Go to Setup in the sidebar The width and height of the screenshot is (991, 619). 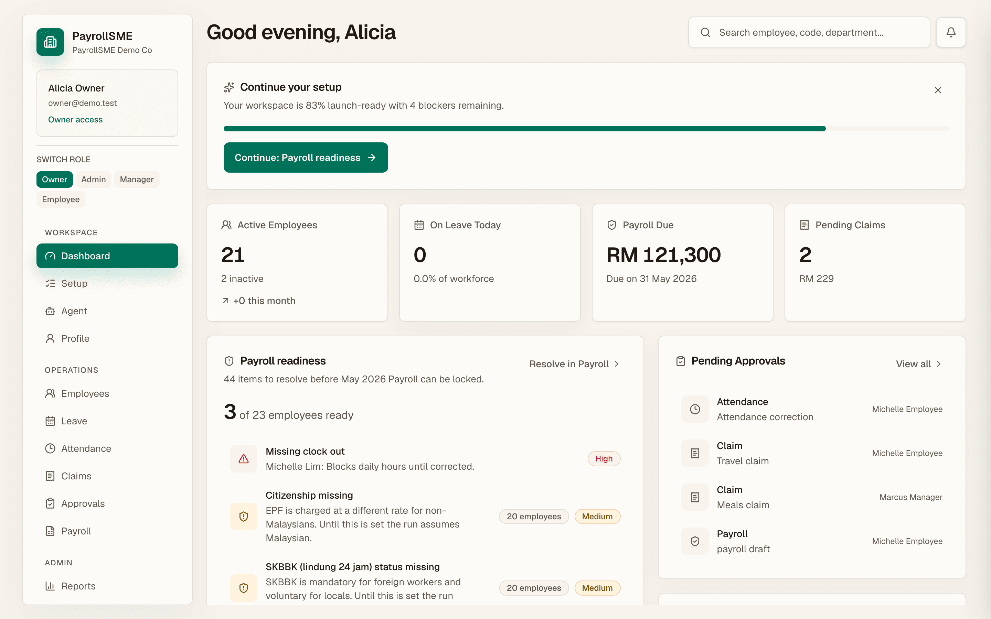[x=107, y=283]
